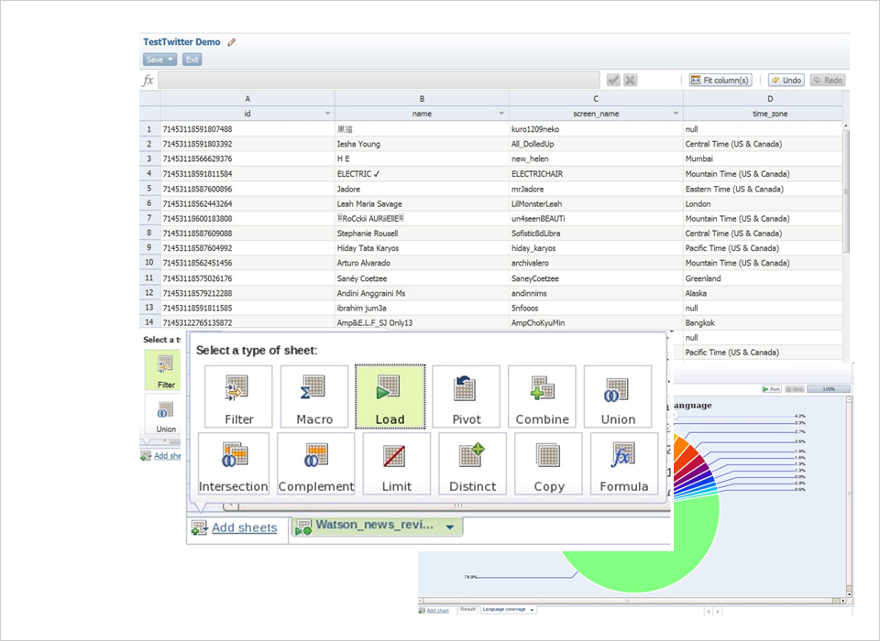Choose the Intersection sheet type
This screenshot has height=641, width=880.
(x=233, y=464)
